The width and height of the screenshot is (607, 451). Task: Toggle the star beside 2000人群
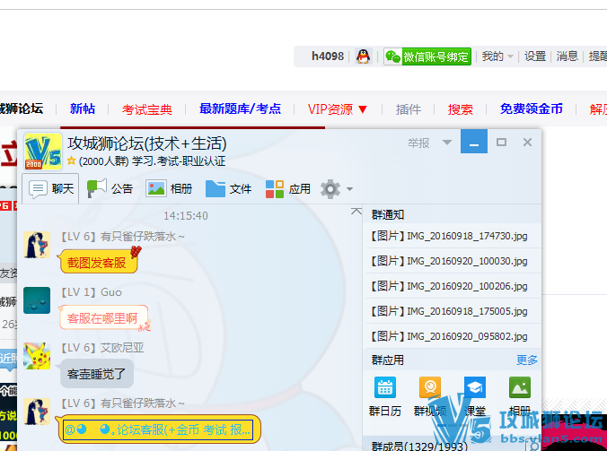[71, 161]
